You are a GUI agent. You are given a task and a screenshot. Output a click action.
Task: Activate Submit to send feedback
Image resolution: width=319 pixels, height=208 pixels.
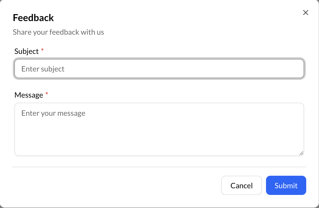tap(286, 185)
